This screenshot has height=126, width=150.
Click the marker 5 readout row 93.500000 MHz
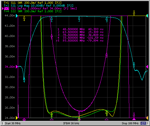click(x=80, y=41)
